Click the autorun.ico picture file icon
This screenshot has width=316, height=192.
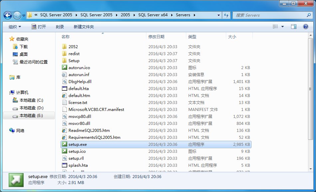pyautogui.click(x=64, y=67)
